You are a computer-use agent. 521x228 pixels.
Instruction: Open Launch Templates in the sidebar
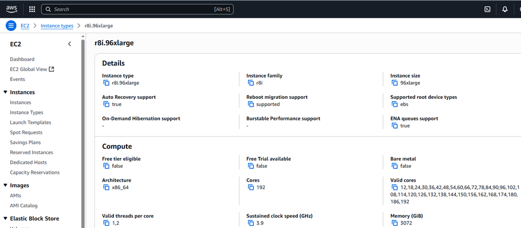[x=30, y=122]
